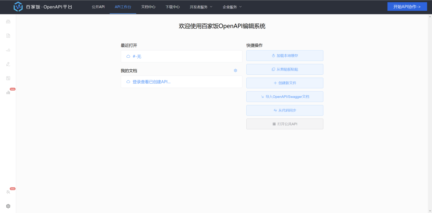Expand the 企业服务 dropdown menu
Screen dimensions: 432x213
(x=232, y=7)
